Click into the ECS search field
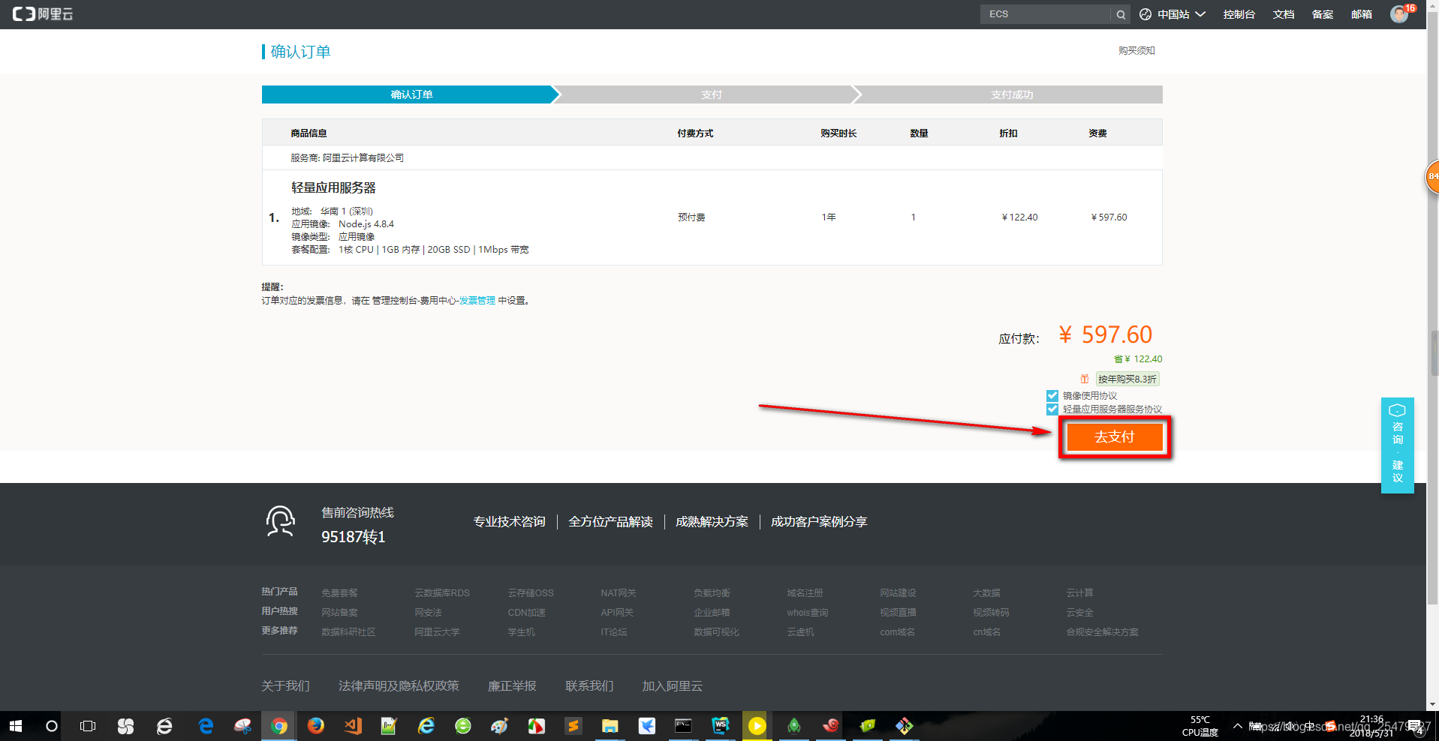The height and width of the screenshot is (741, 1439). tap(1046, 14)
